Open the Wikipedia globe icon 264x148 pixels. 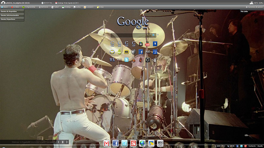click(133, 52)
